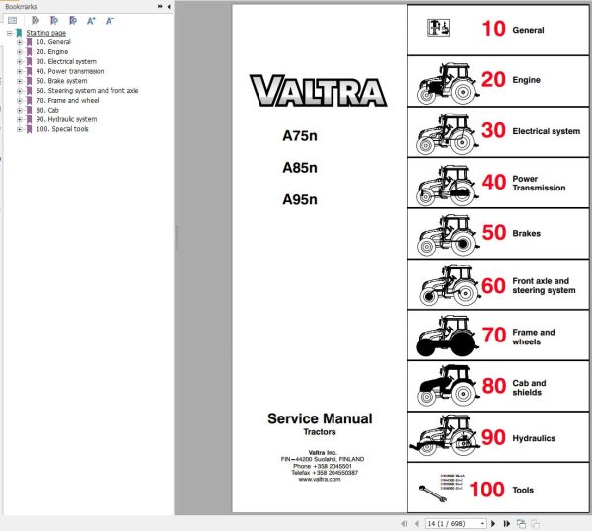Expand the 80. Cab bookmark
Screen dimensions: 592x531
click(20, 110)
